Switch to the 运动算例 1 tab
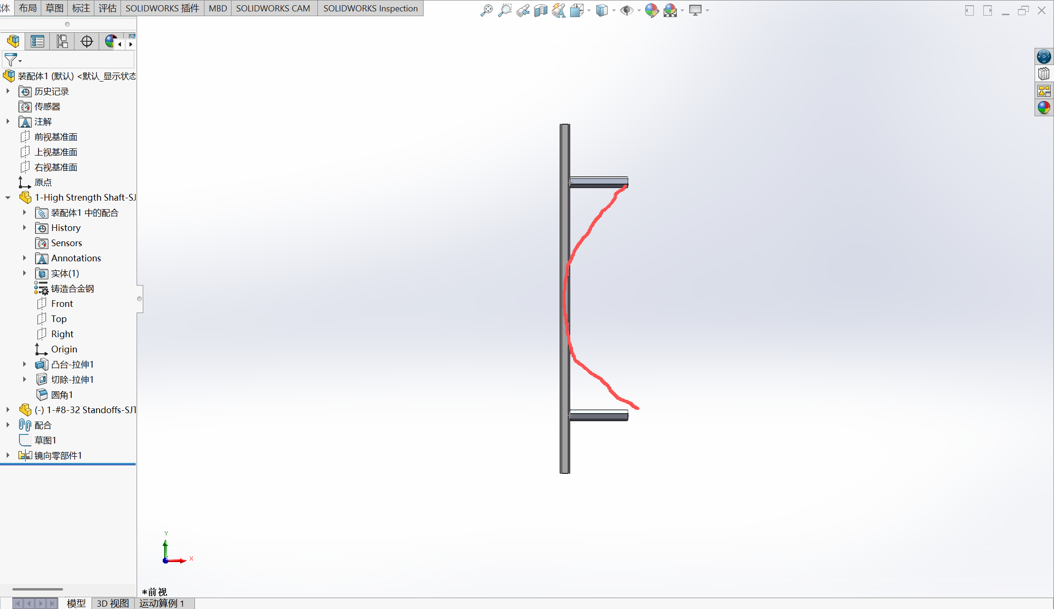This screenshot has width=1054, height=609. tap(162, 603)
